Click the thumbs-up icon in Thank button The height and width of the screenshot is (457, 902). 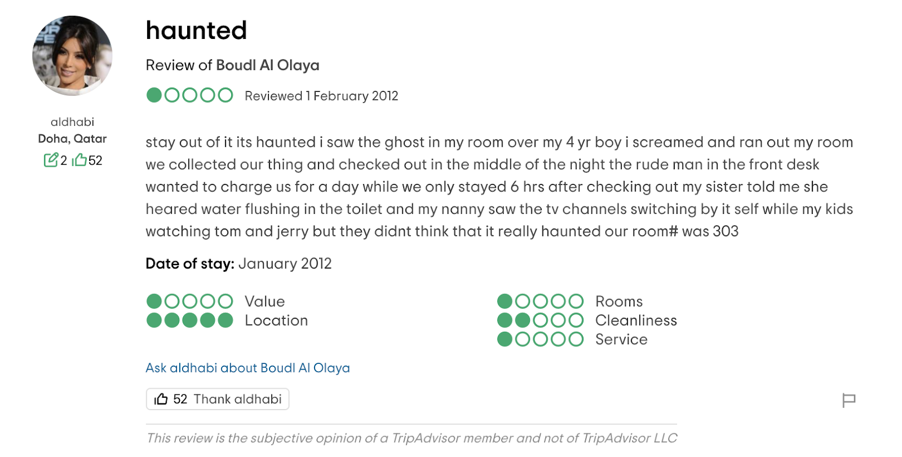pos(161,399)
